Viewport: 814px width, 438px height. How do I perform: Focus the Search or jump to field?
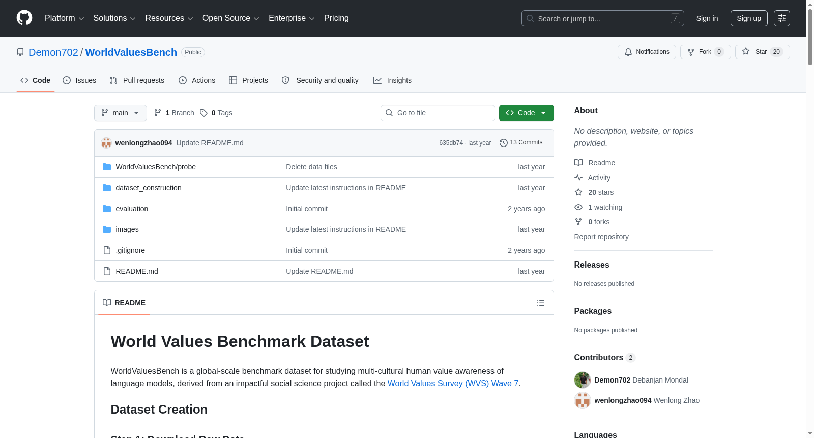tap(603, 18)
